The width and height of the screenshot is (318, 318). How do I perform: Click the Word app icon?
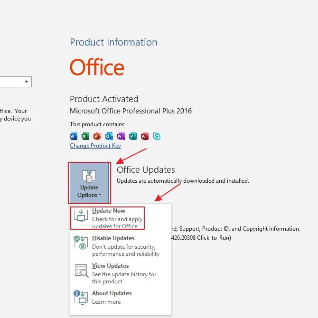[x=74, y=136]
